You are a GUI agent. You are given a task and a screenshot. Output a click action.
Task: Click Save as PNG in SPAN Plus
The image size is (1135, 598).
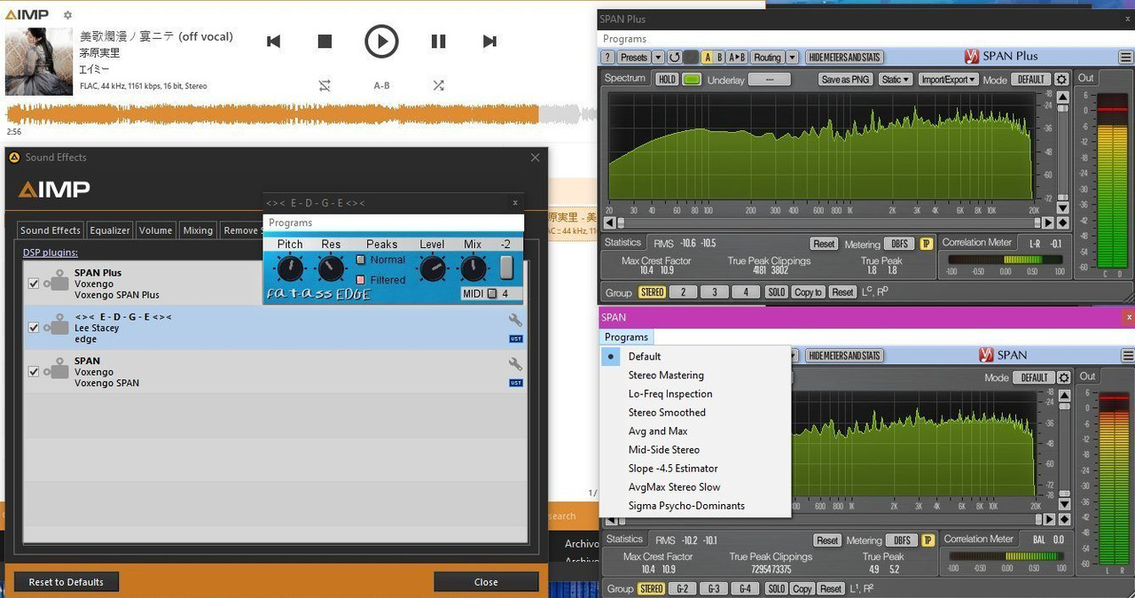click(846, 79)
